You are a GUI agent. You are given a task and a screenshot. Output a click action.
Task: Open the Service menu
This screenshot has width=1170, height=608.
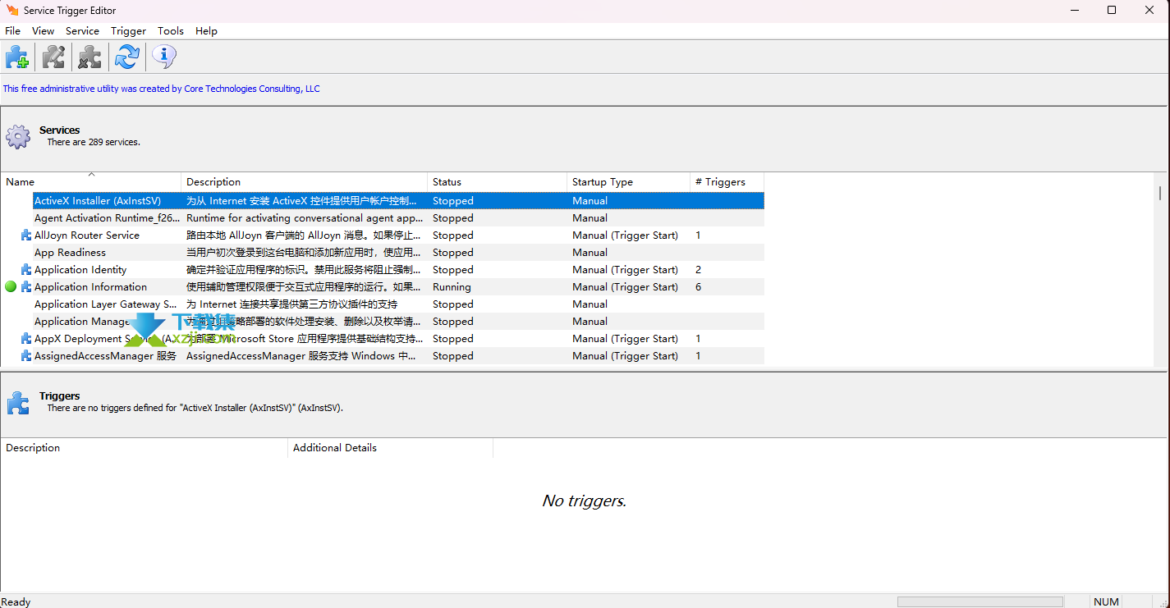point(82,31)
